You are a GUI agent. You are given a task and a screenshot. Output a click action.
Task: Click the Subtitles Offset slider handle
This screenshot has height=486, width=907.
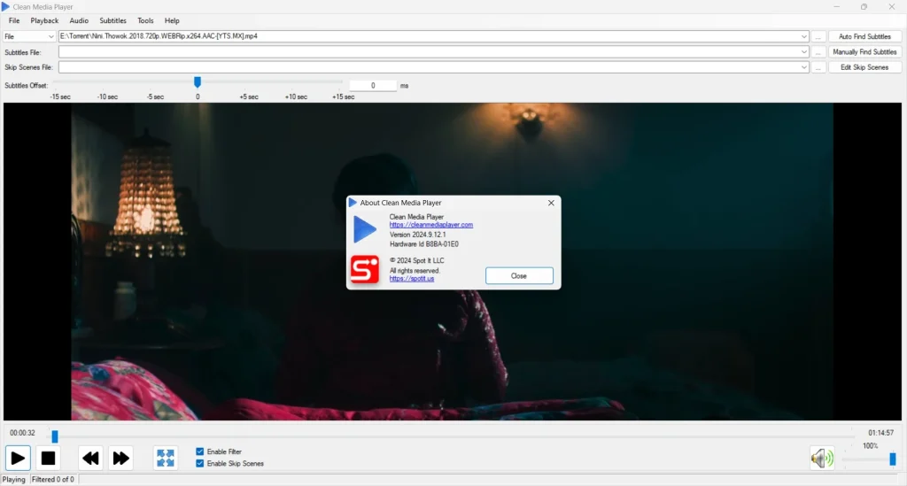198,82
